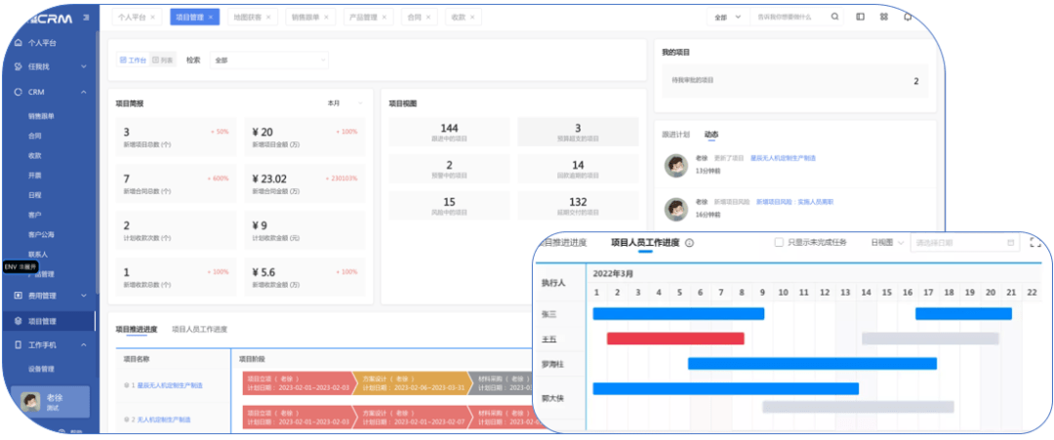
Task: Enable the 只显示未完成任务 checkbox
Action: click(779, 243)
